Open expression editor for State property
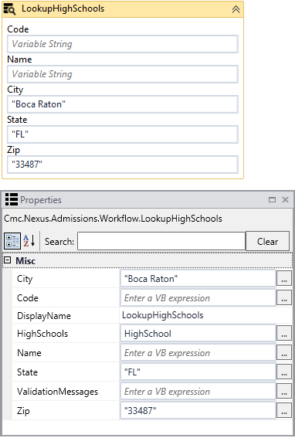 [x=284, y=372]
